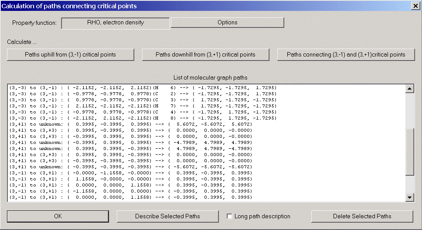Click Describe Selected Paths

[167, 217]
